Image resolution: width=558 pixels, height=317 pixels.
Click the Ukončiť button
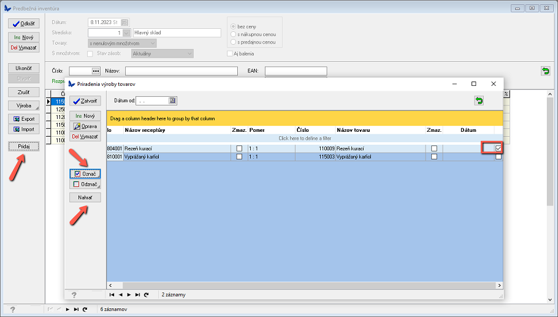tap(24, 68)
